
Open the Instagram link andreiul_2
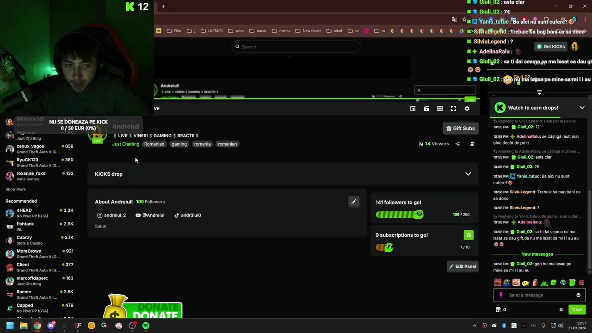tap(111, 215)
